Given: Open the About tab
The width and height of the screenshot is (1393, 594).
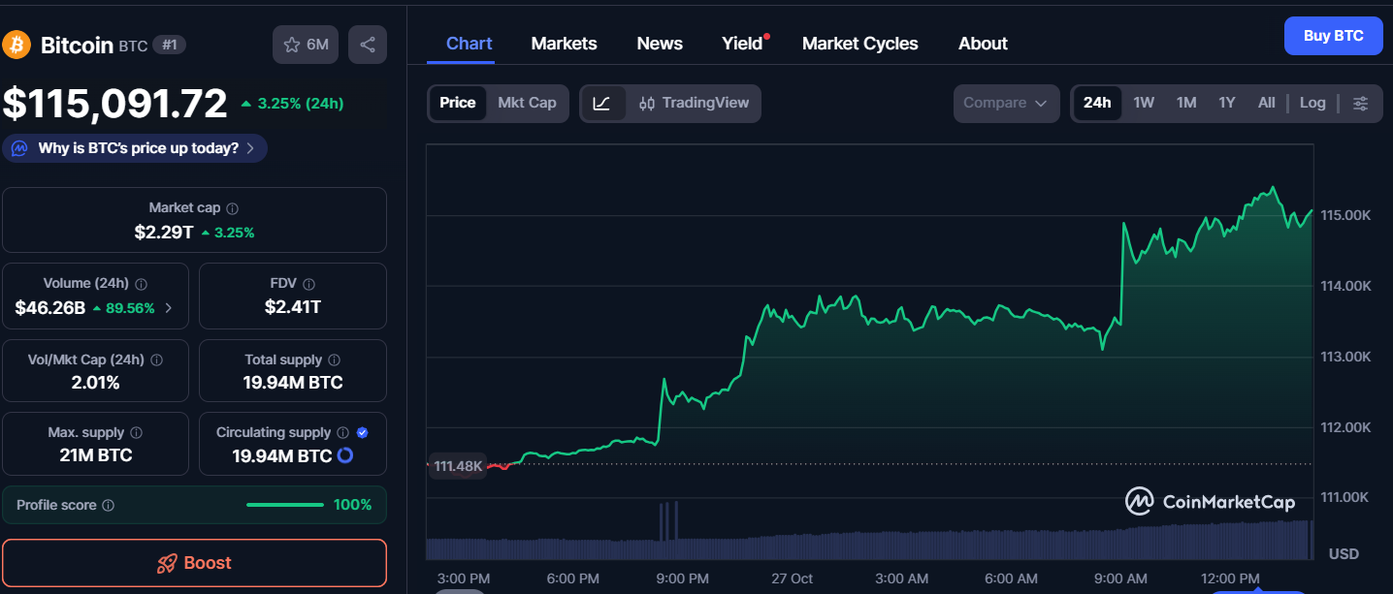Looking at the screenshot, I should (x=983, y=44).
